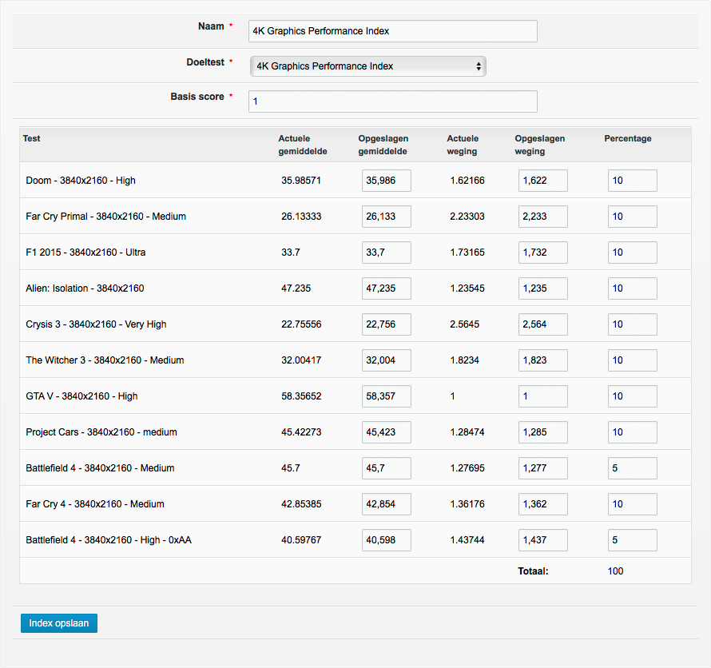Screen dimensions: 711x668
Task: Click Alien: Isolation opgeslagen gemiddelde input
Action: [386, 288]
